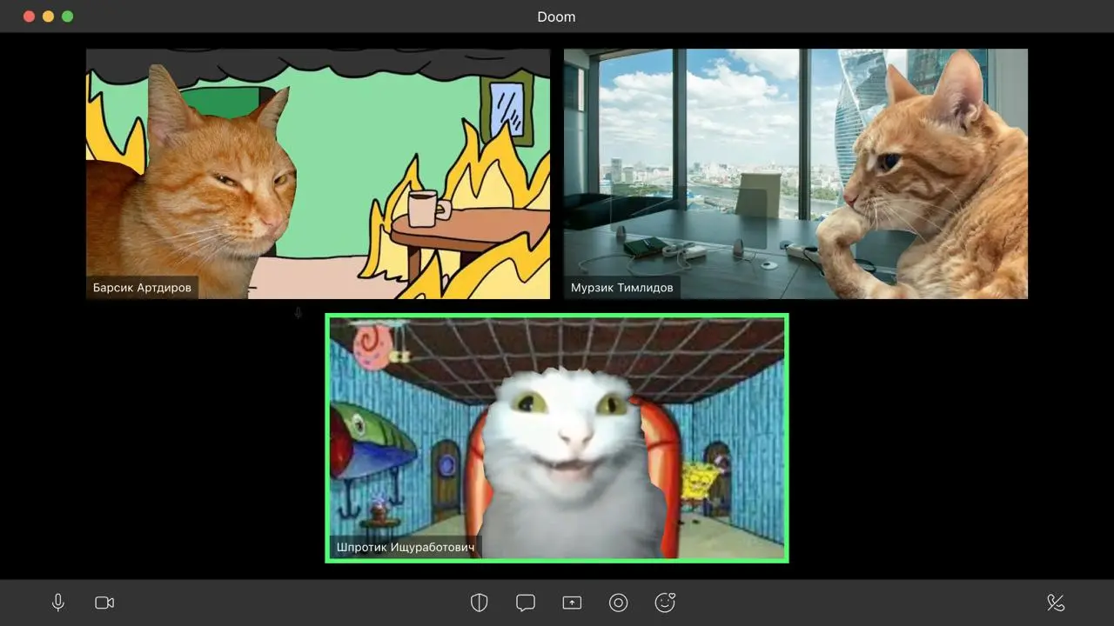
Task: Select the Барсик Артдиров video tile
Action: click(x=319, y=174)
